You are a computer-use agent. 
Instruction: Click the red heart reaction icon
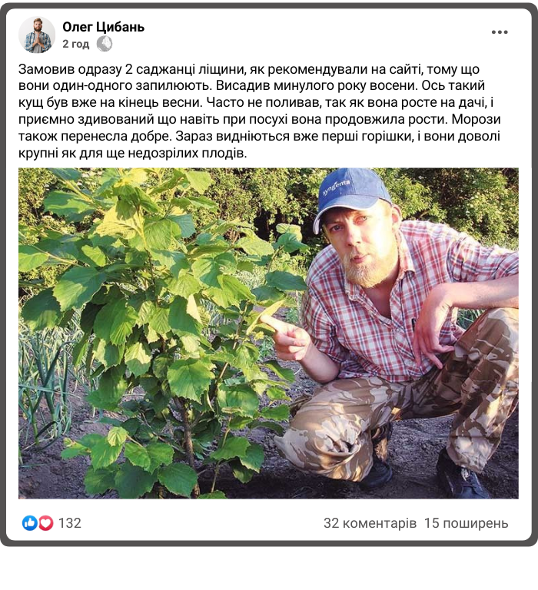pos(45,523)
